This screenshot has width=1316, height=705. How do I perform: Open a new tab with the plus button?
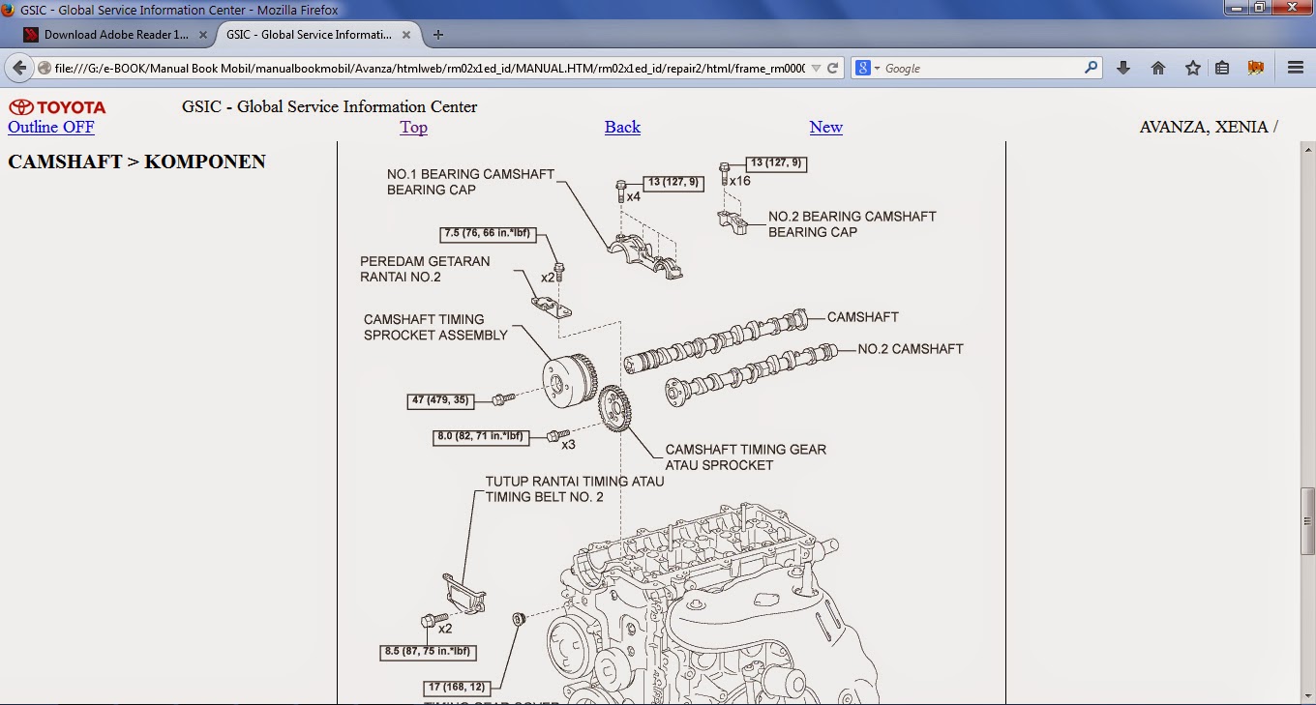click(438, 35)
